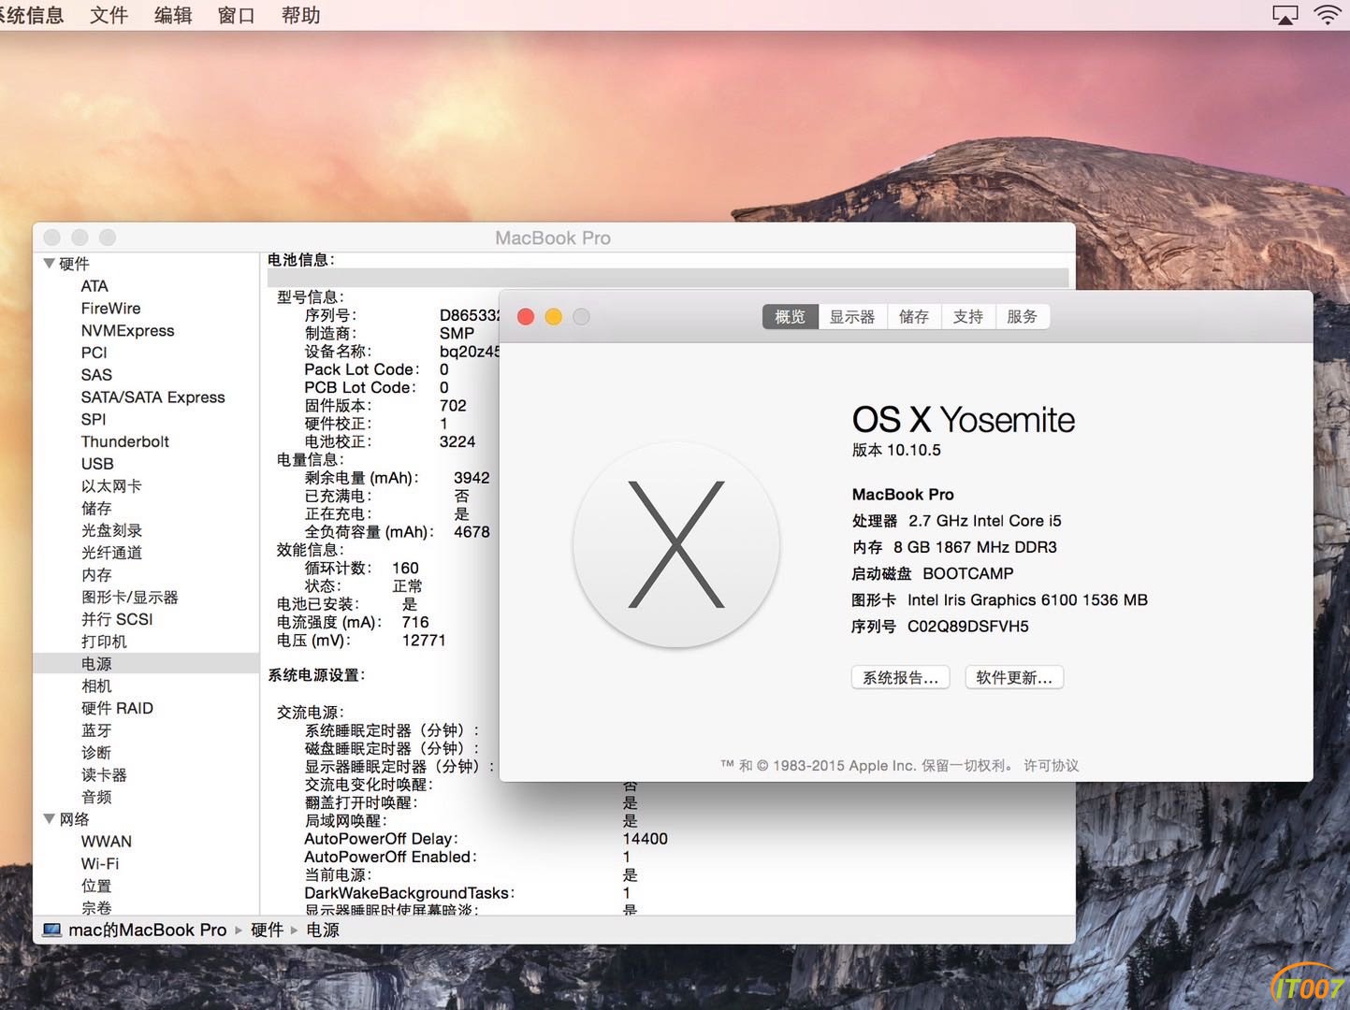
Task: Select the highlighted 电源 sidebar item
Action: [145, 664]
